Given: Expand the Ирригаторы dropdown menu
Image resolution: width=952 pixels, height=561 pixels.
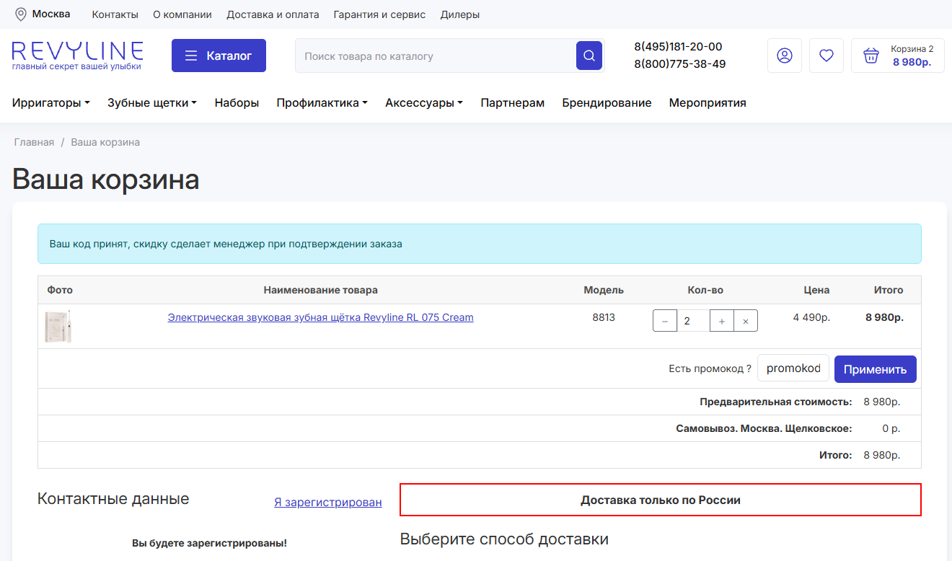Looking at the screenshot, I should [50, 103].
